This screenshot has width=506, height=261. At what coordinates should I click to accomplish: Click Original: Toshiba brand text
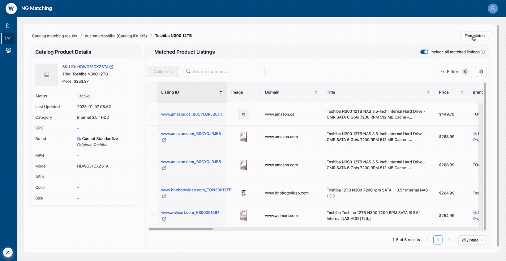pos(92,145)
